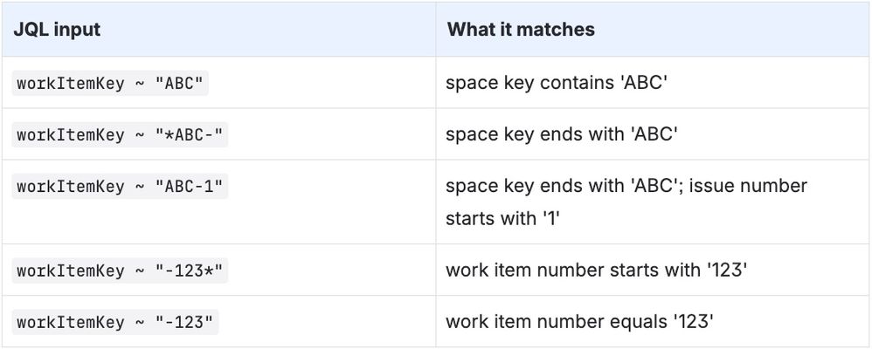This screenshot has width=872, height=349.
Task: Click the 'JQL input' column header
Action: [x=57, y=30]
